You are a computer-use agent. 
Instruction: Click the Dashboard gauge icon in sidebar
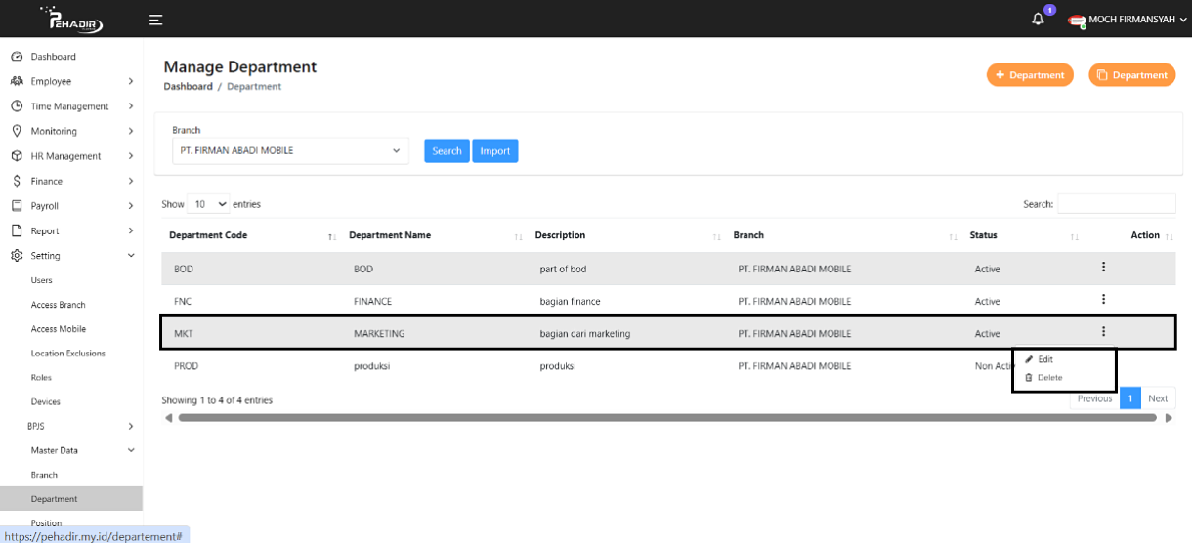click(17, 57)
